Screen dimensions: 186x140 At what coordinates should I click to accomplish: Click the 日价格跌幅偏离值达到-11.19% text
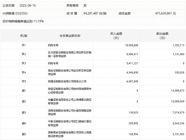23,21
